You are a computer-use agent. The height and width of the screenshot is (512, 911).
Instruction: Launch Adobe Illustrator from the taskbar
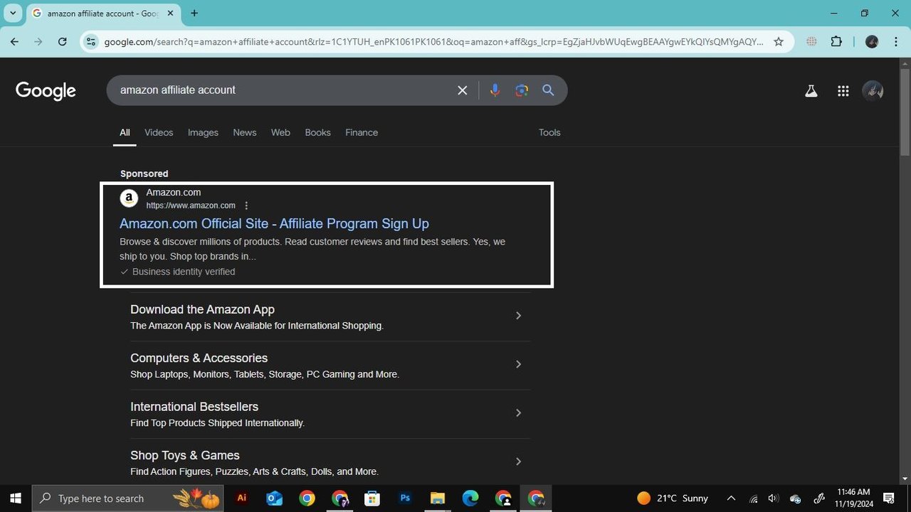(242, 498)
